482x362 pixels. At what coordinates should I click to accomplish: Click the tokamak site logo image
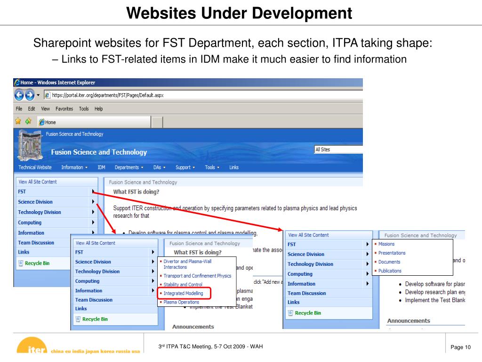click(x=30, y=146)
